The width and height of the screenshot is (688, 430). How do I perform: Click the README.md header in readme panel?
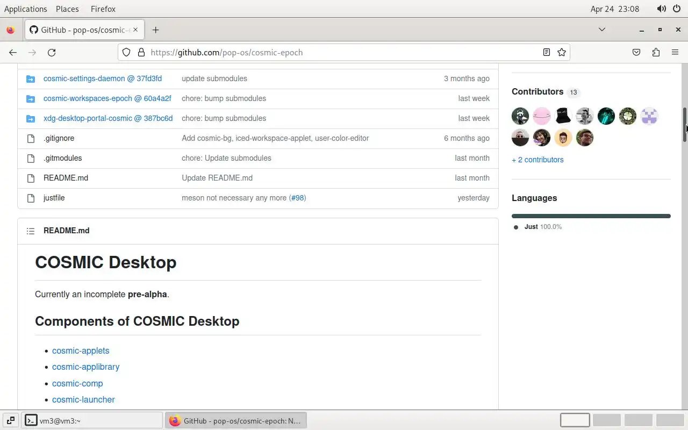pyautogui.click(x=67, y=231)
